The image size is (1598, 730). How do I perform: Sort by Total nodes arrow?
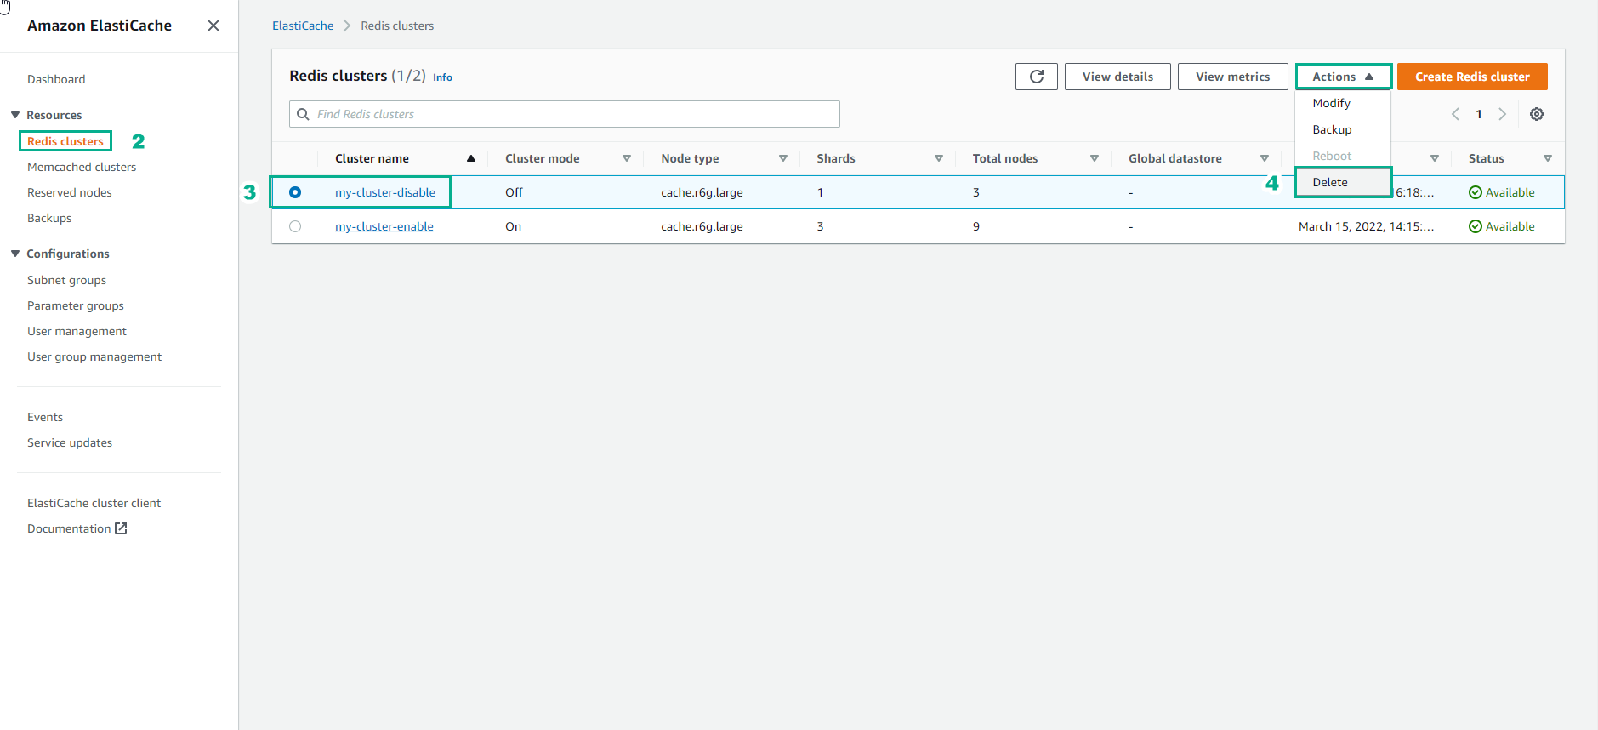click(1095, 158)
